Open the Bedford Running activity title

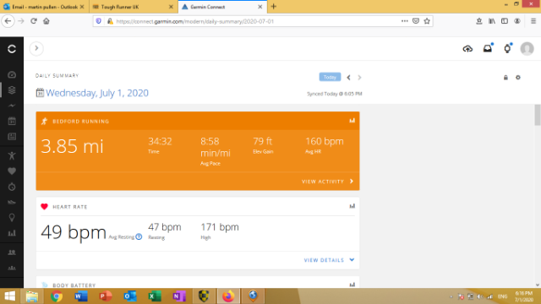(81, 122)
